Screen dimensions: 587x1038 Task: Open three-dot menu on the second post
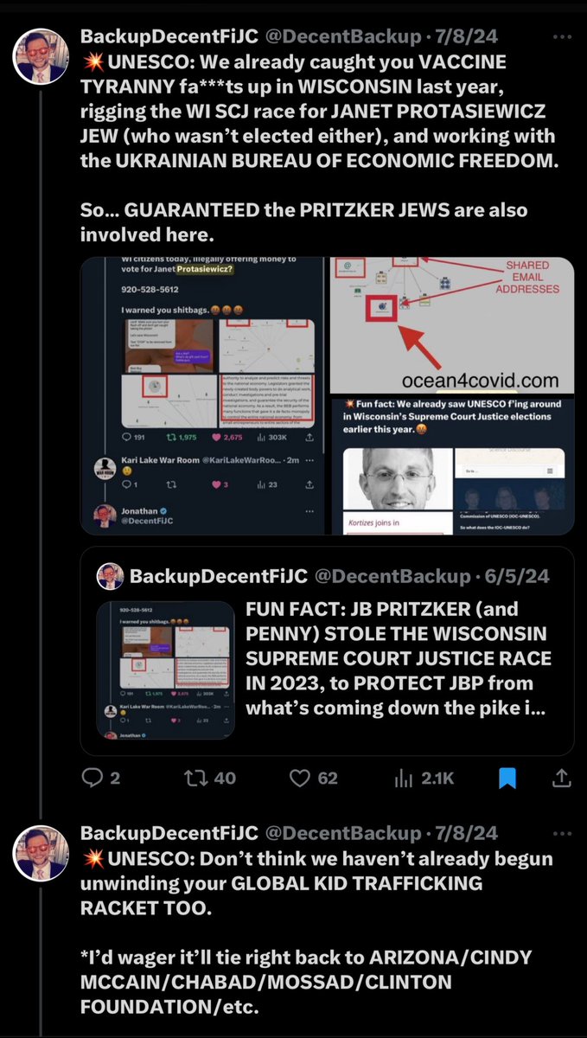562,834
